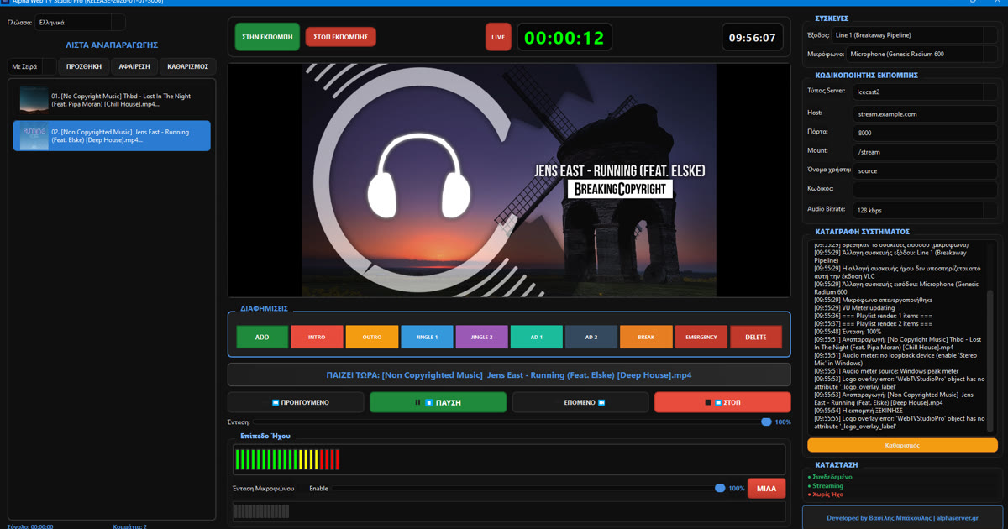The image size is (1008, 529).
Task: Click the Συνδεδεμένο status entry
Action: pos(830,477)
